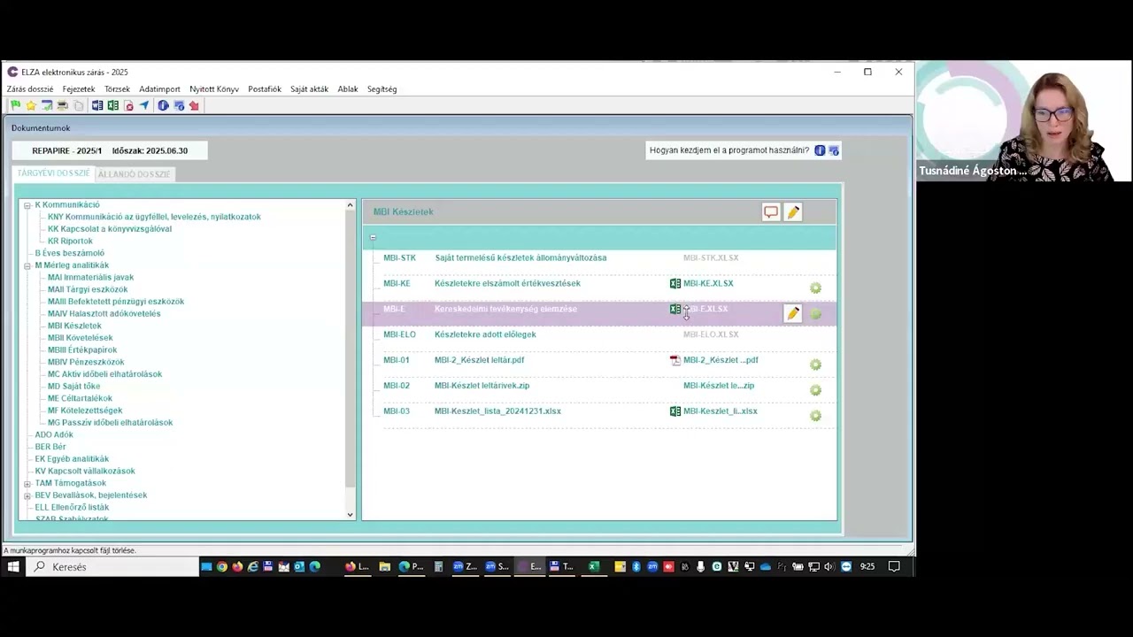Open the Postafiók menu
This screenshot has width=1133, height=637.
coord(265,89)
